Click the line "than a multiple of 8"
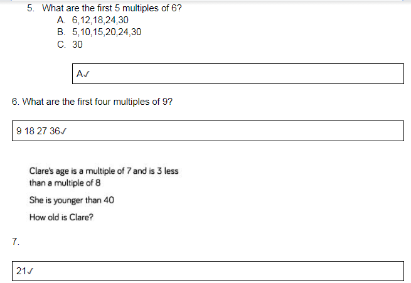 point(65,183)
